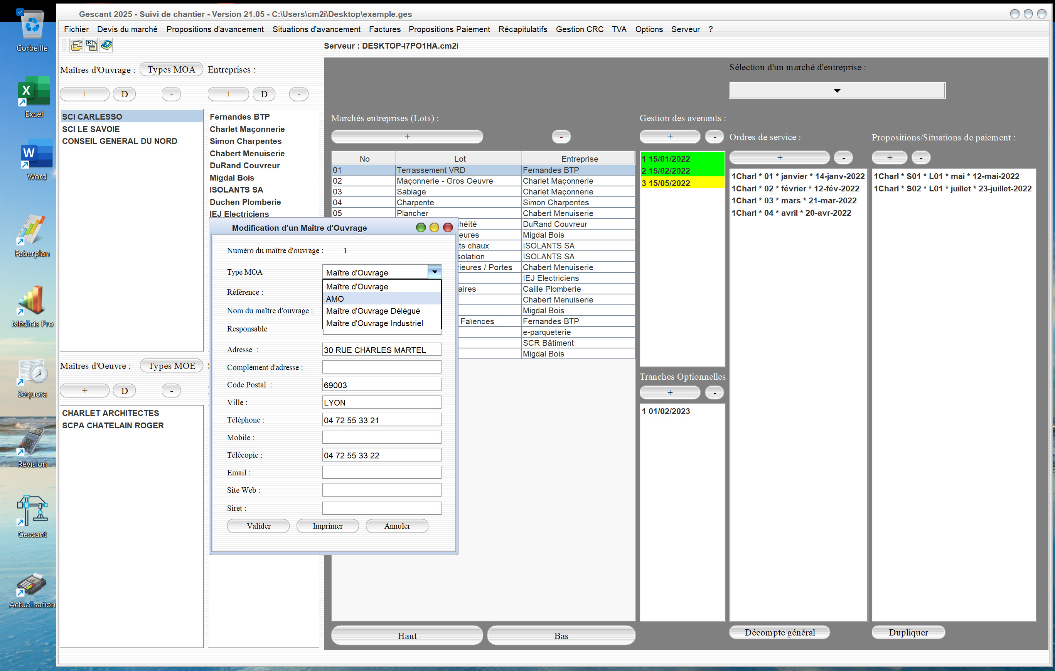Viewport: 1055px width, 671px height.
Task: Click the open file folder toolbar icon
Action: tap(76, 45)
